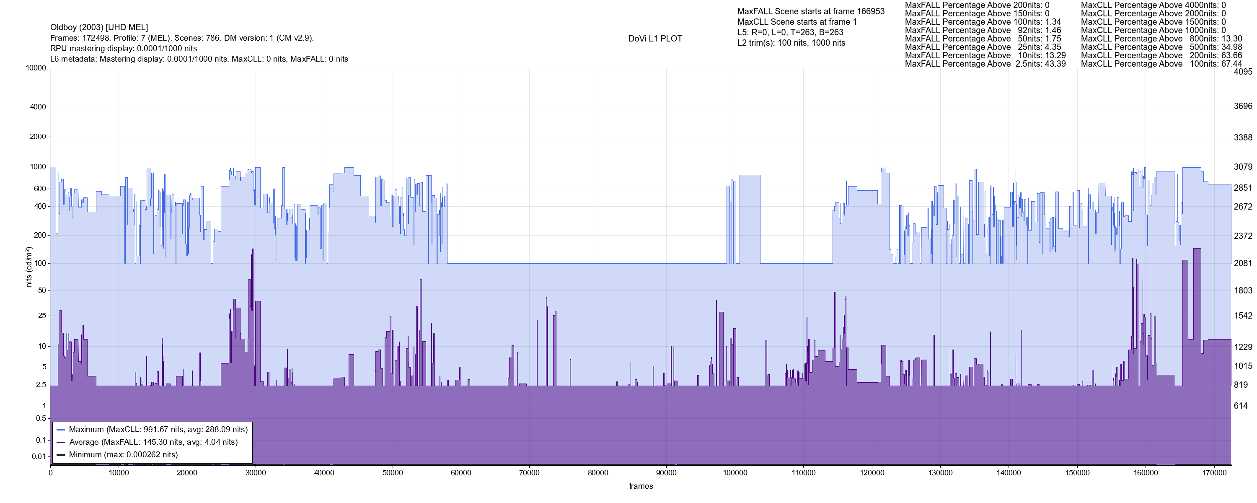Click 'MaxCLL Percentage Above 100nits: 67.44' line
Viewport: 1257px width, 503px height.
pos(1161,64)
